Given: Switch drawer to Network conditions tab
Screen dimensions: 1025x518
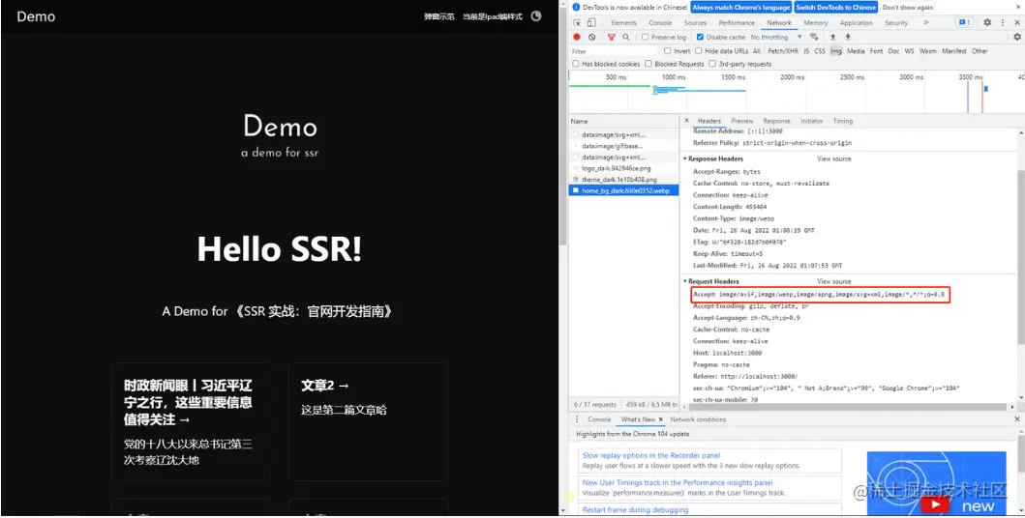Looking at the screenshot, I should click(x=698, y=419).
